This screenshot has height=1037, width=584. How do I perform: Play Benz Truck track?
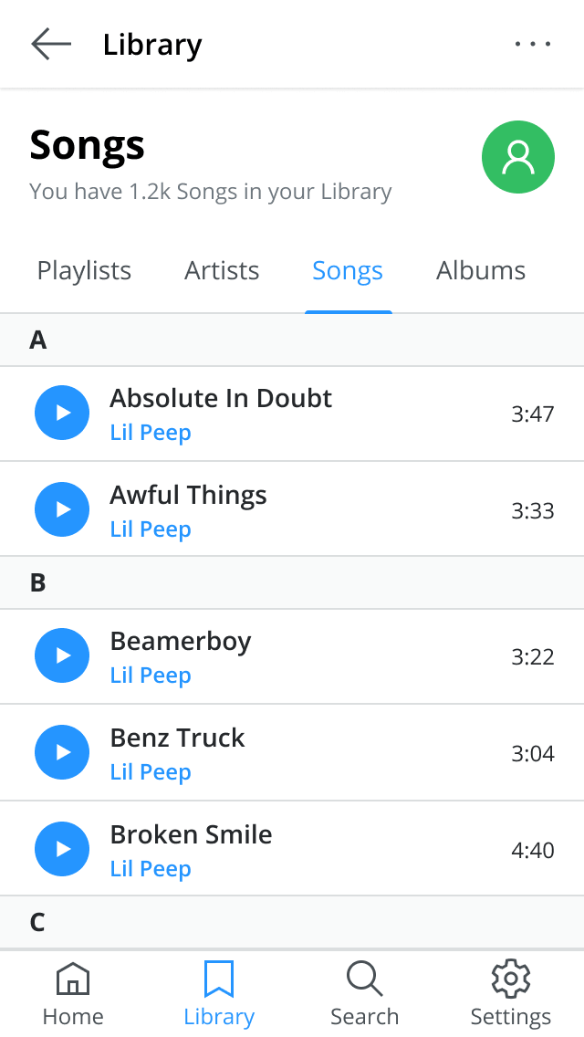tap(62, 752)
